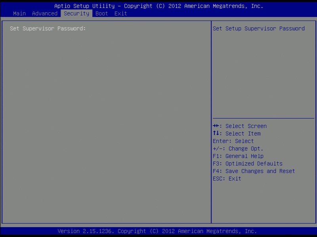Image resolution: width=317 pixels, height=237 pixels.
Task: Click the +/-: Change Opt. hint
Action: [x=238, y=149]
